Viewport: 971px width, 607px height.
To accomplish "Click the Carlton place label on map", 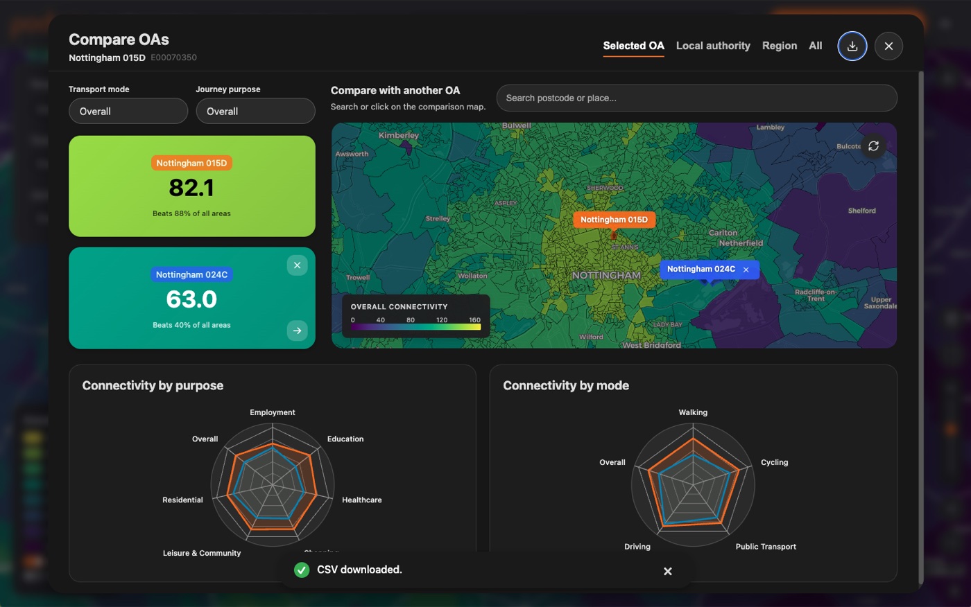I will [723, 233].
